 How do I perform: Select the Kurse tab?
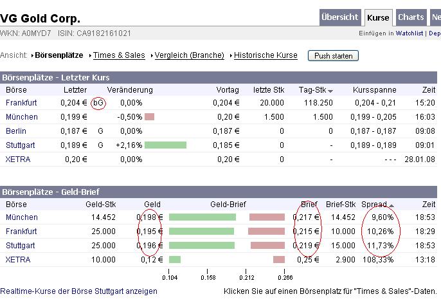point(378,17)
